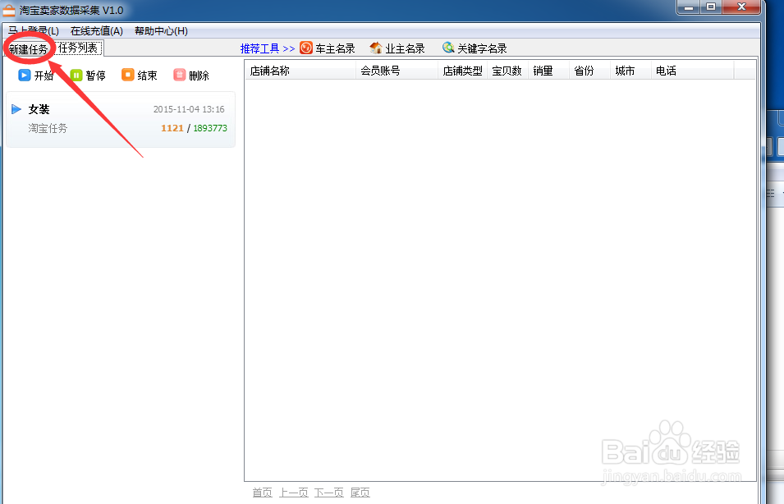
Task: Switch to the 任务列表 tab
Action: [x=78, y=48]
